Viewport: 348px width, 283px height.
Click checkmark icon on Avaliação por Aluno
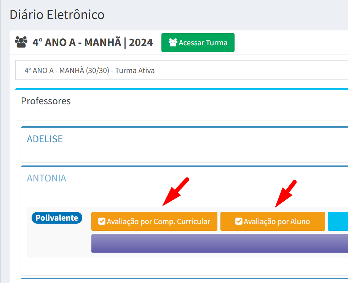[239, 221]
